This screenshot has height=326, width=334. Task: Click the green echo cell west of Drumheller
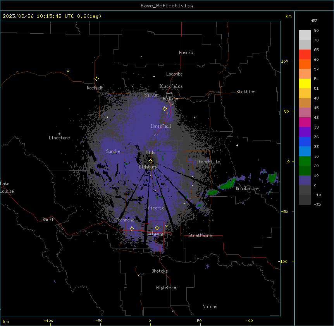pos(227,184)
